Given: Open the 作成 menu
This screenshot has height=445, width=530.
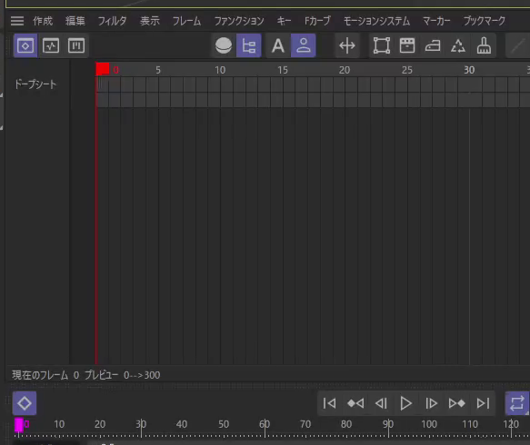Looking at the screenshot, I should click(x=43, y=21).
